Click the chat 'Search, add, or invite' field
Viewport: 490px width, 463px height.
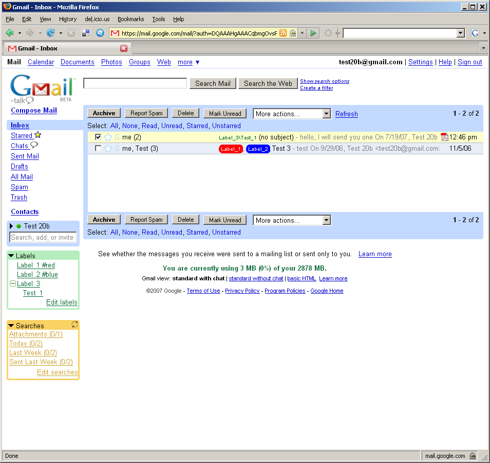pyautogui.click(x=43, y=237)
